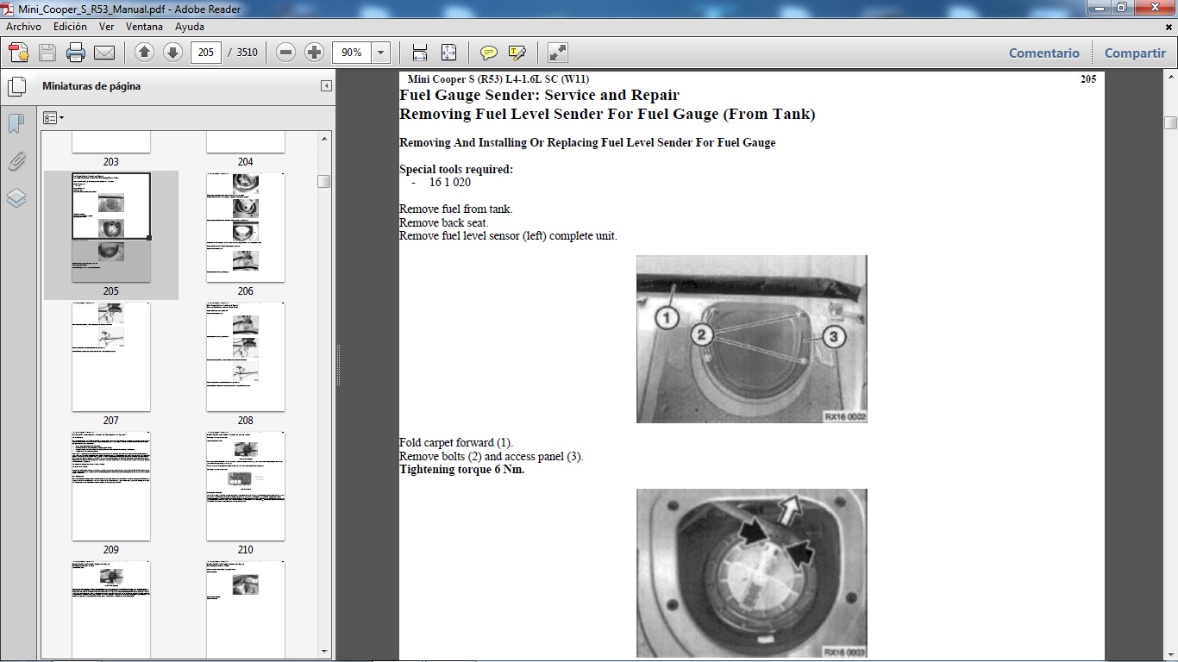The height and width of the screenshot is (662, 1178).
Task: Click the tool number '16 1 020'
Action: pyautogui.click(x=450, y=183)
